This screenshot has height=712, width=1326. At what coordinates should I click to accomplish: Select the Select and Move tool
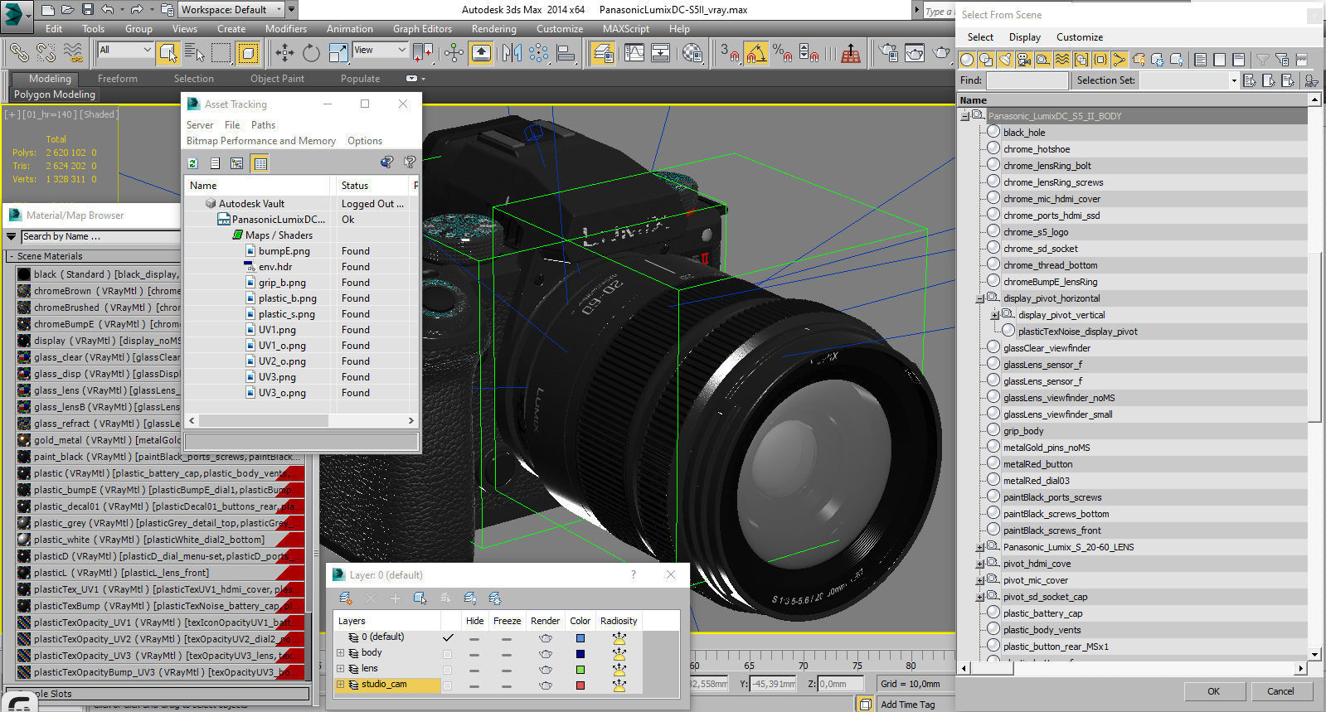click(x=284, y=53)
